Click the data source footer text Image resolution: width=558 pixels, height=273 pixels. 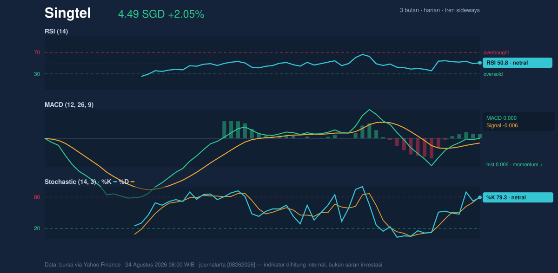point(213,265)
